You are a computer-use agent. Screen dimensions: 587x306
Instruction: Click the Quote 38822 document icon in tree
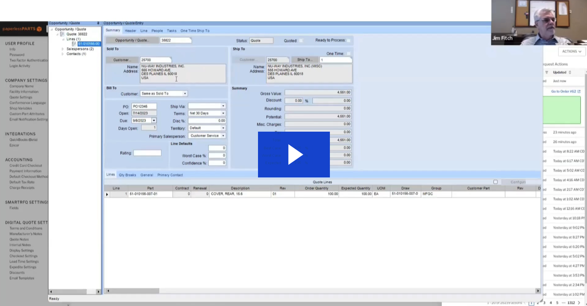(x=62, y=34)
